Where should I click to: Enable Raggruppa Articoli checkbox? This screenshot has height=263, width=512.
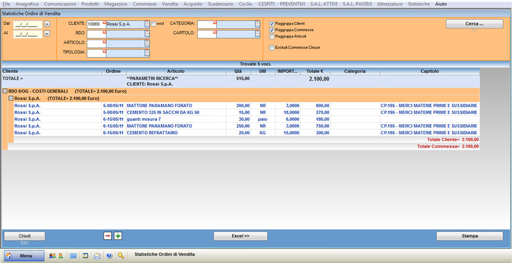pos(272,37)
